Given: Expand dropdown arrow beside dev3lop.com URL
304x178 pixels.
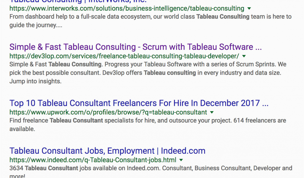Looking at the screenshot, I should pos(244,56).
